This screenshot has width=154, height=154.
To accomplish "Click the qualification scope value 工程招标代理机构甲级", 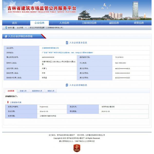I will click(x=48, y=116).
